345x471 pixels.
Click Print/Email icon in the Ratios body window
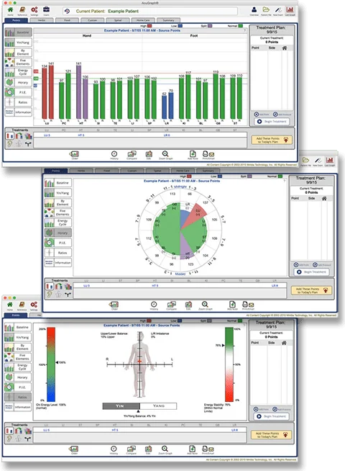[x=208, y=449]
